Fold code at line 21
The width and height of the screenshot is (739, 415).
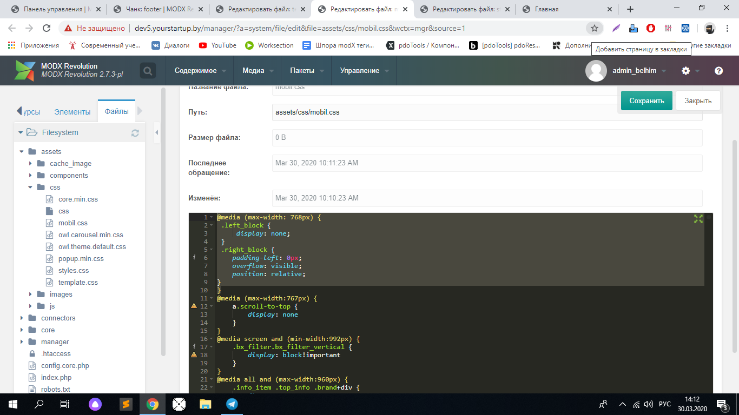(x=213, y=379)
